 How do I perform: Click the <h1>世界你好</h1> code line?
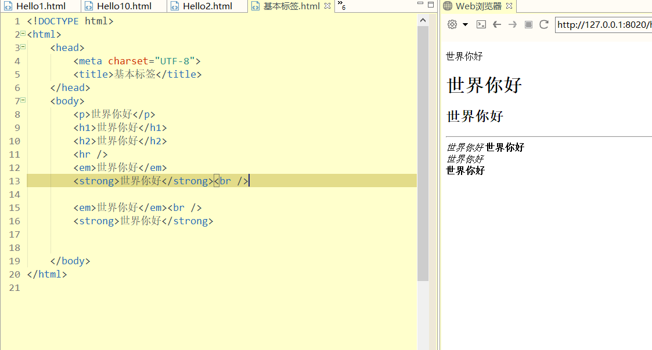[120, 127]
